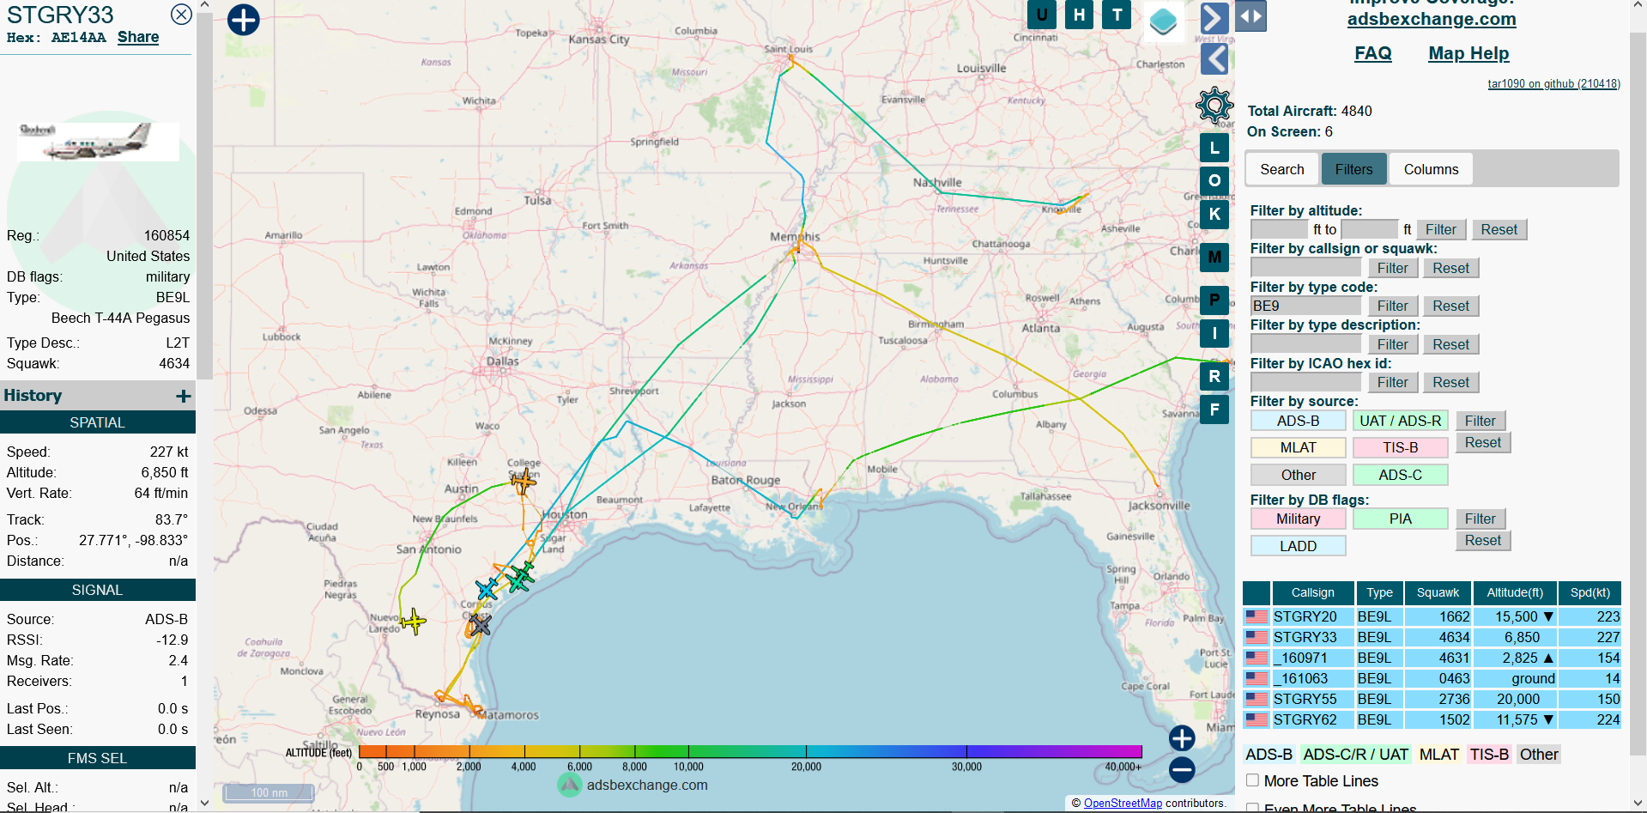Toggle the PIA DB flag filter
Screen dimensions: 1647x813
1400,519
